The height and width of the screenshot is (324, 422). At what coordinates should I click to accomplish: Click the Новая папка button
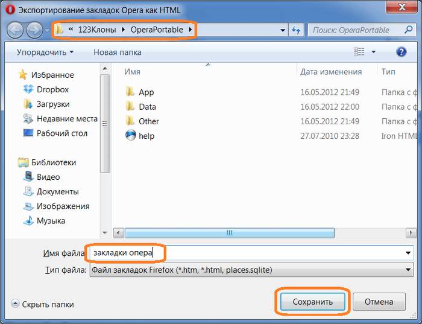coord(117,52)
